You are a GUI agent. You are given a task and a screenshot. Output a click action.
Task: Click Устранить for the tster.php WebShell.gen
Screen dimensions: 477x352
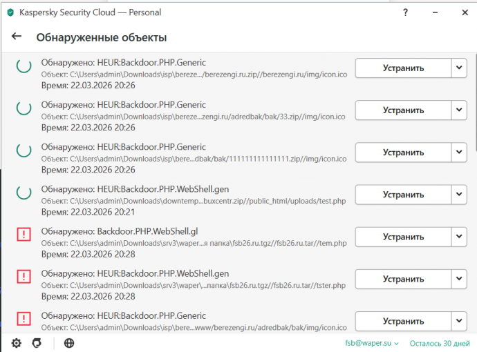pos(403,279)
